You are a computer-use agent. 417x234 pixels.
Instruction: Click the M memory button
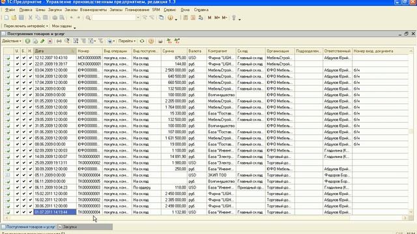point(210,18)
